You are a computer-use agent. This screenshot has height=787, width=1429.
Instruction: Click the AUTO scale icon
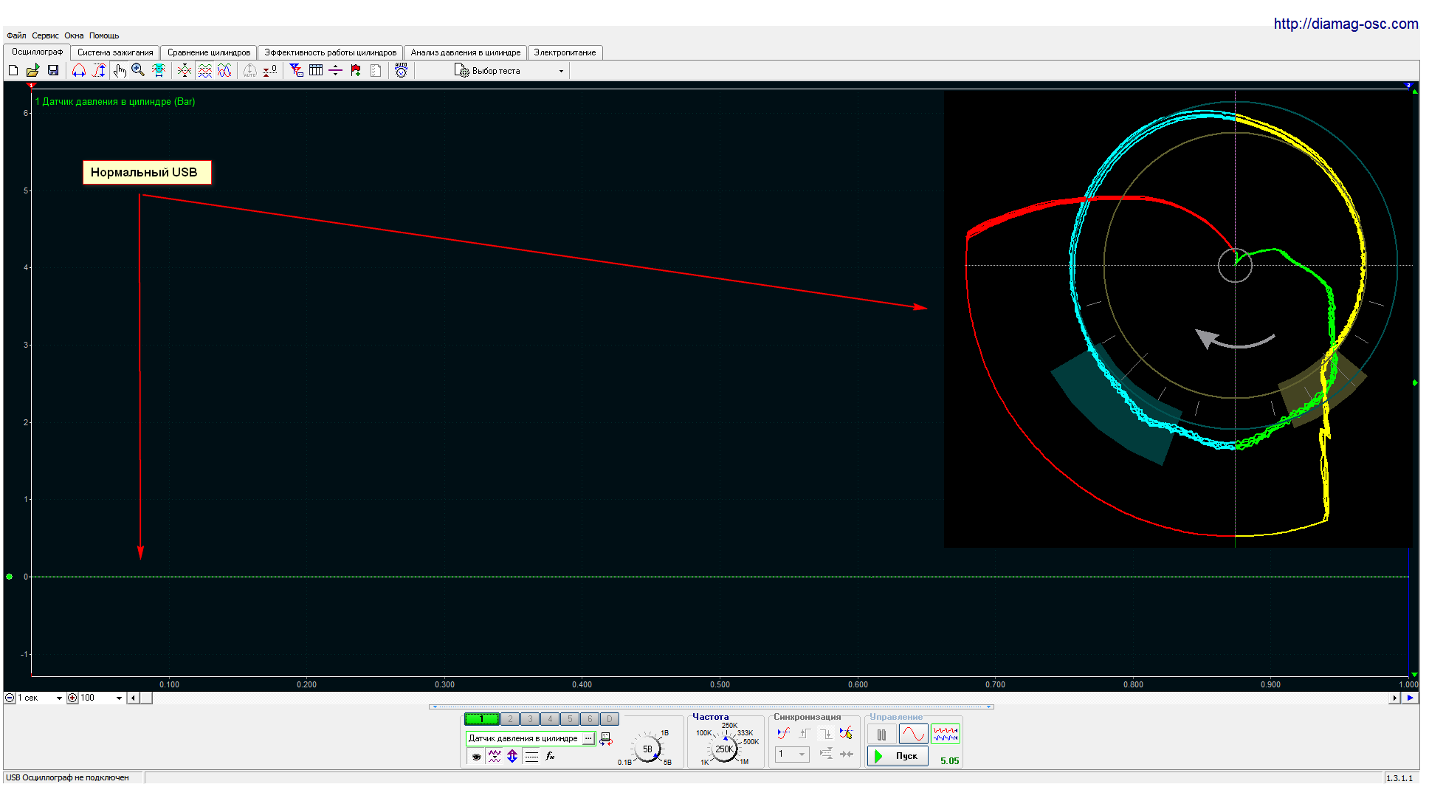click(250, 71)
